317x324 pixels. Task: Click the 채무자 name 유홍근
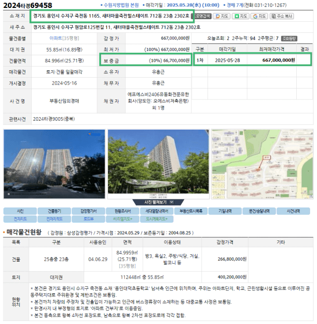pos(158,83)
